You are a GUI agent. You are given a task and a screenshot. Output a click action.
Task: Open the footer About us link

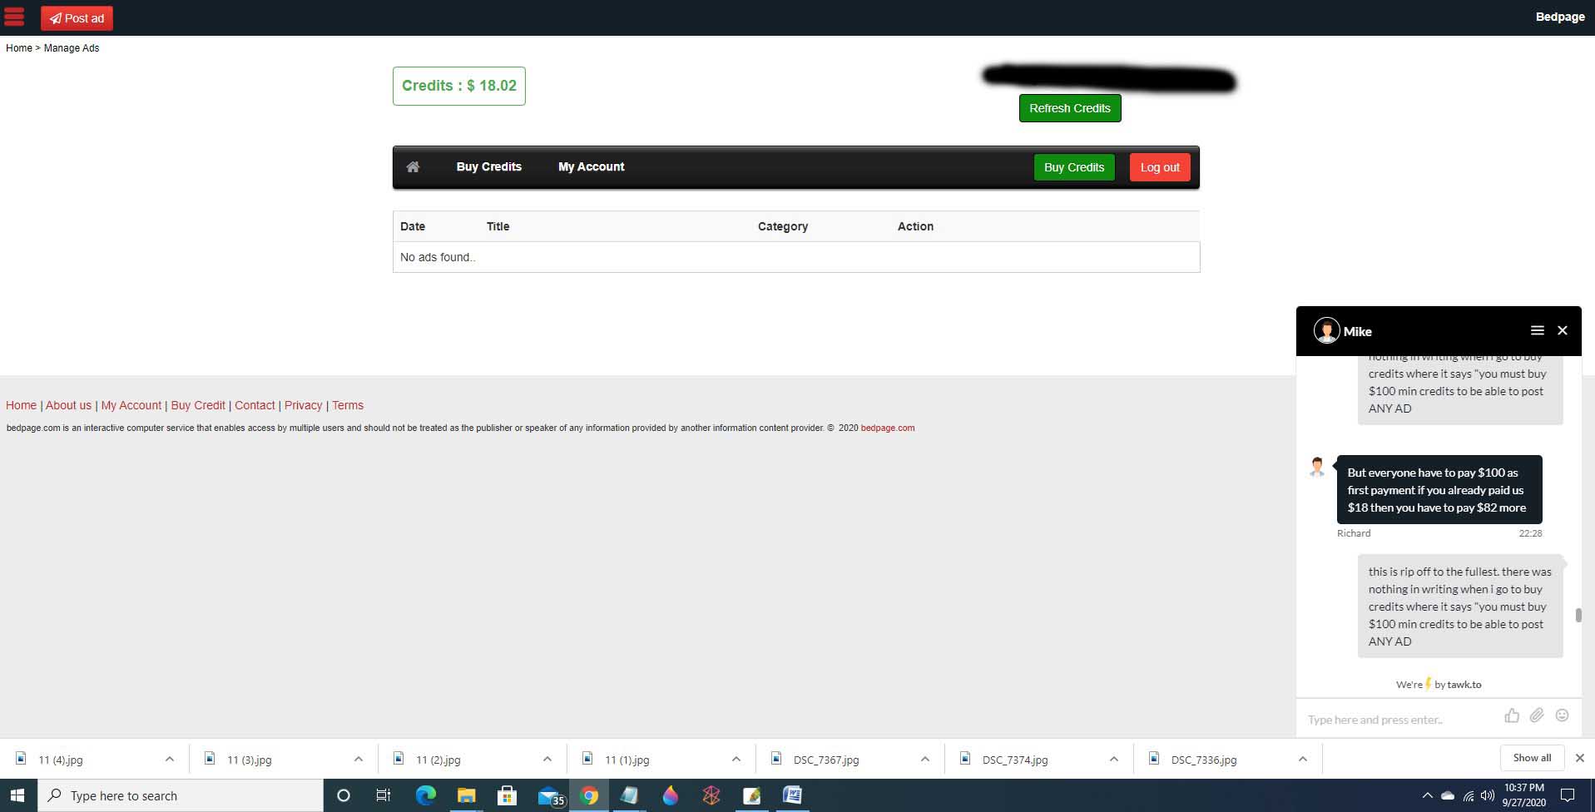(68, 405)
